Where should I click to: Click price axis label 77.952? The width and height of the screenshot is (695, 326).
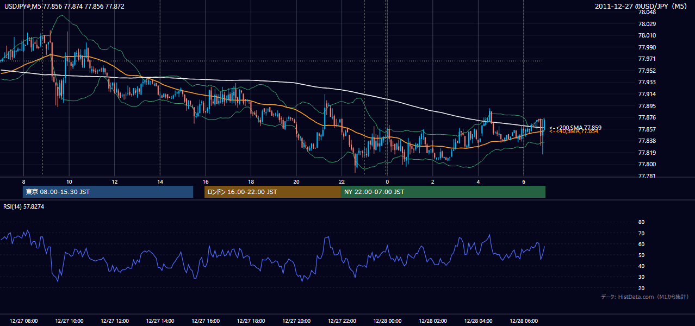[647, 71]
